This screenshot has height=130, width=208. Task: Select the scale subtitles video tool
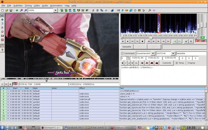tap(2, 32)
